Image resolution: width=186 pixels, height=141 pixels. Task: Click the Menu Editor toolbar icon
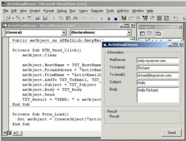pos(29,18)
